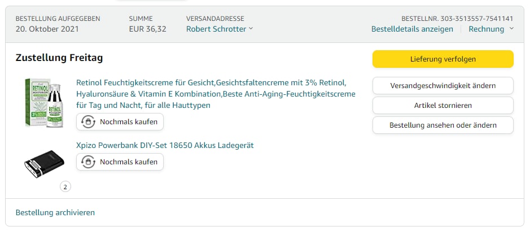
Task: Click the yellow Lieferung verfolgen button
Action: [443, 59]
